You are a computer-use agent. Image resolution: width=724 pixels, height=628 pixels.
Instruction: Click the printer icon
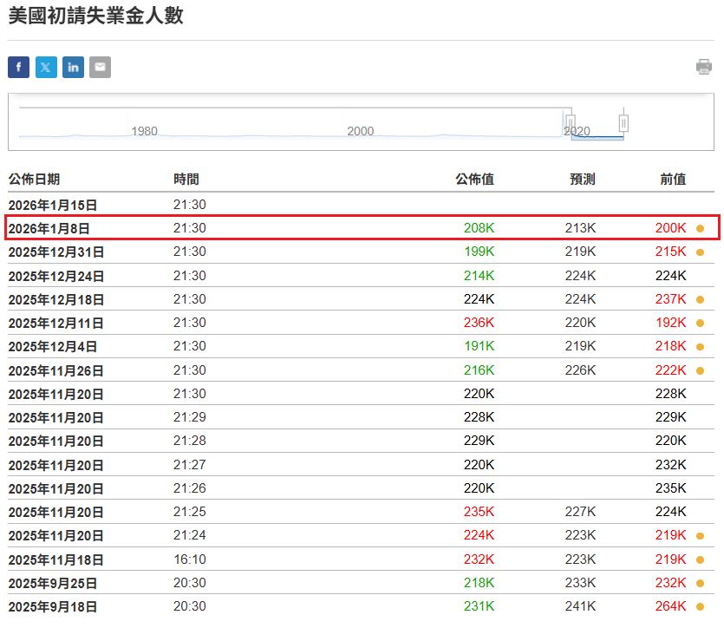(703, 68)
